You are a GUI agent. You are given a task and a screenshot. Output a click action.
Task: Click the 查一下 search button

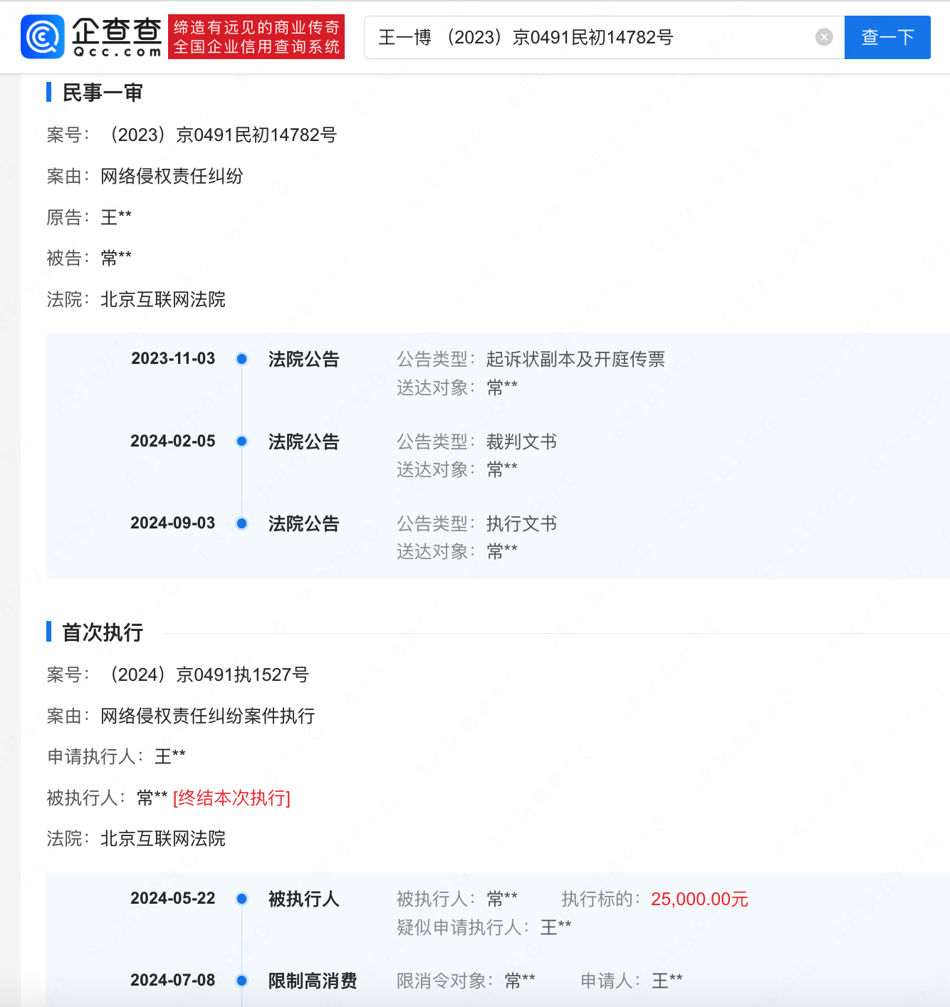(x=887, y=37)
